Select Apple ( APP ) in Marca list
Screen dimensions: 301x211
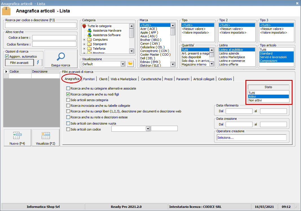(x=155, y=32)
